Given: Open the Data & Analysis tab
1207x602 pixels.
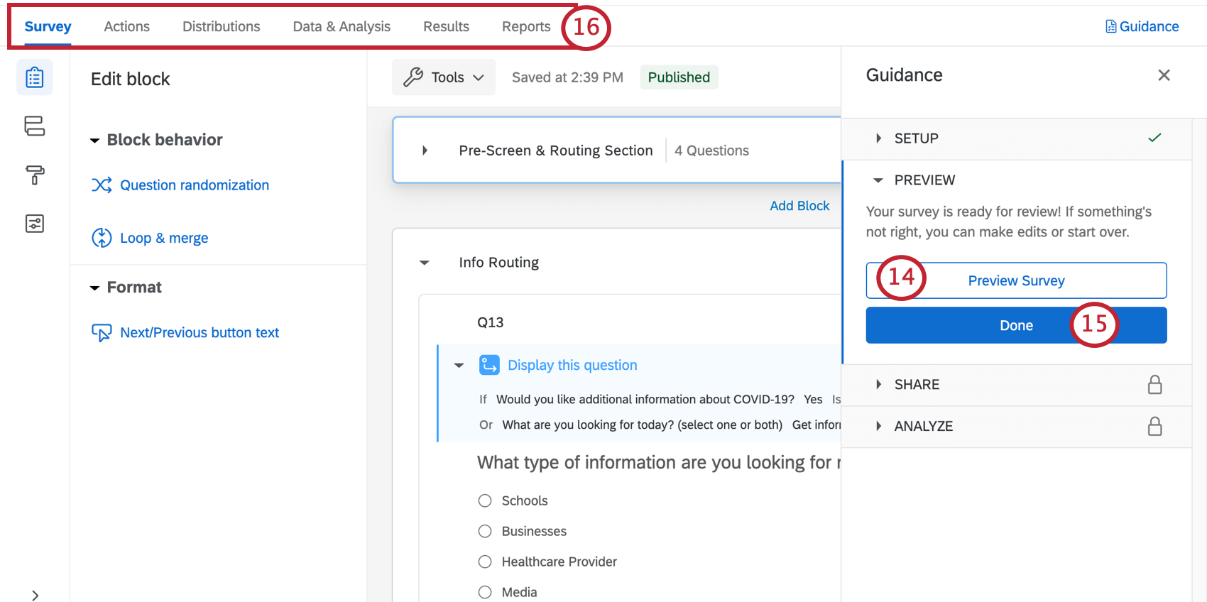Looking at the screenshot, I should tap(342, 26).
